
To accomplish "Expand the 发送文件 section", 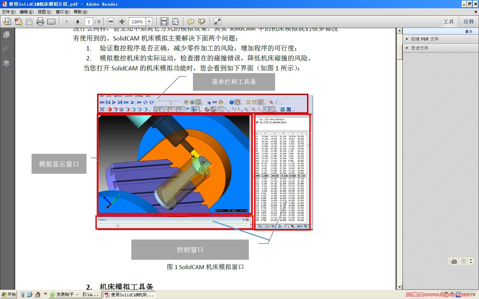I will point(441,48).
